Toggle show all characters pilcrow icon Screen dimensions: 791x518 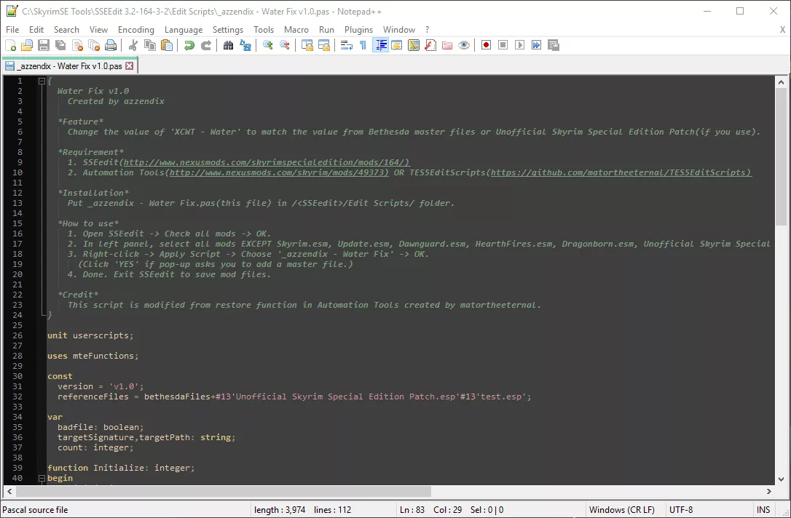[x=363, y=45]
